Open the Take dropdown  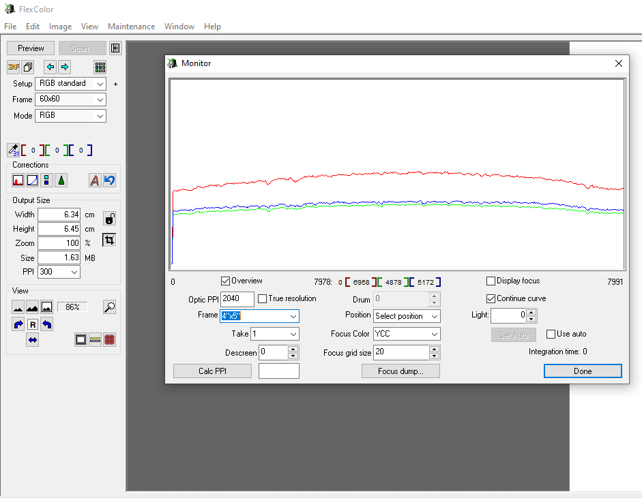[275, 334]
